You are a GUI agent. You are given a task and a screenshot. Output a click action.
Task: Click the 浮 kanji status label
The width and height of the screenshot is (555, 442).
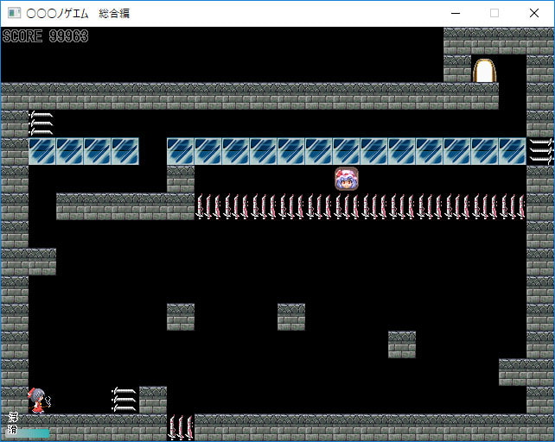tap(13, 418)
